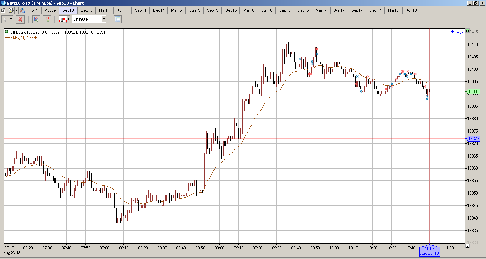Switch to the Mar14 contract tab
The width and height of the screenshot is (486, 259).
click(104, 10)
